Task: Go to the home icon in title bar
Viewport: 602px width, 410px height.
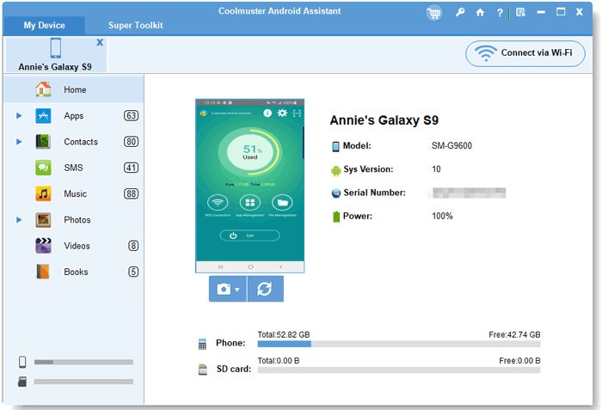Action: click(480, 12)
